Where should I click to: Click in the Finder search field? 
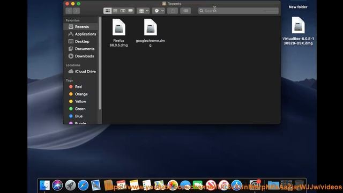click(238, 11)
